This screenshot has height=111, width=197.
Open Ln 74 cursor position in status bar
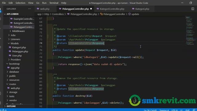tap(150, 110)
